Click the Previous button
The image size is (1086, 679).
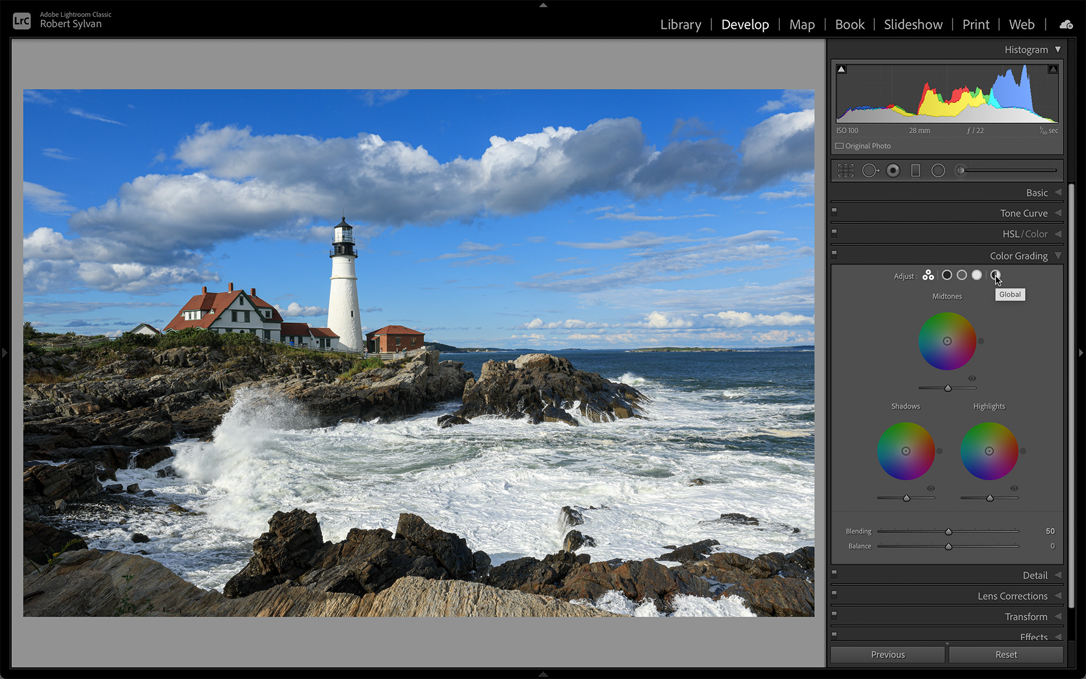[888, 654]
